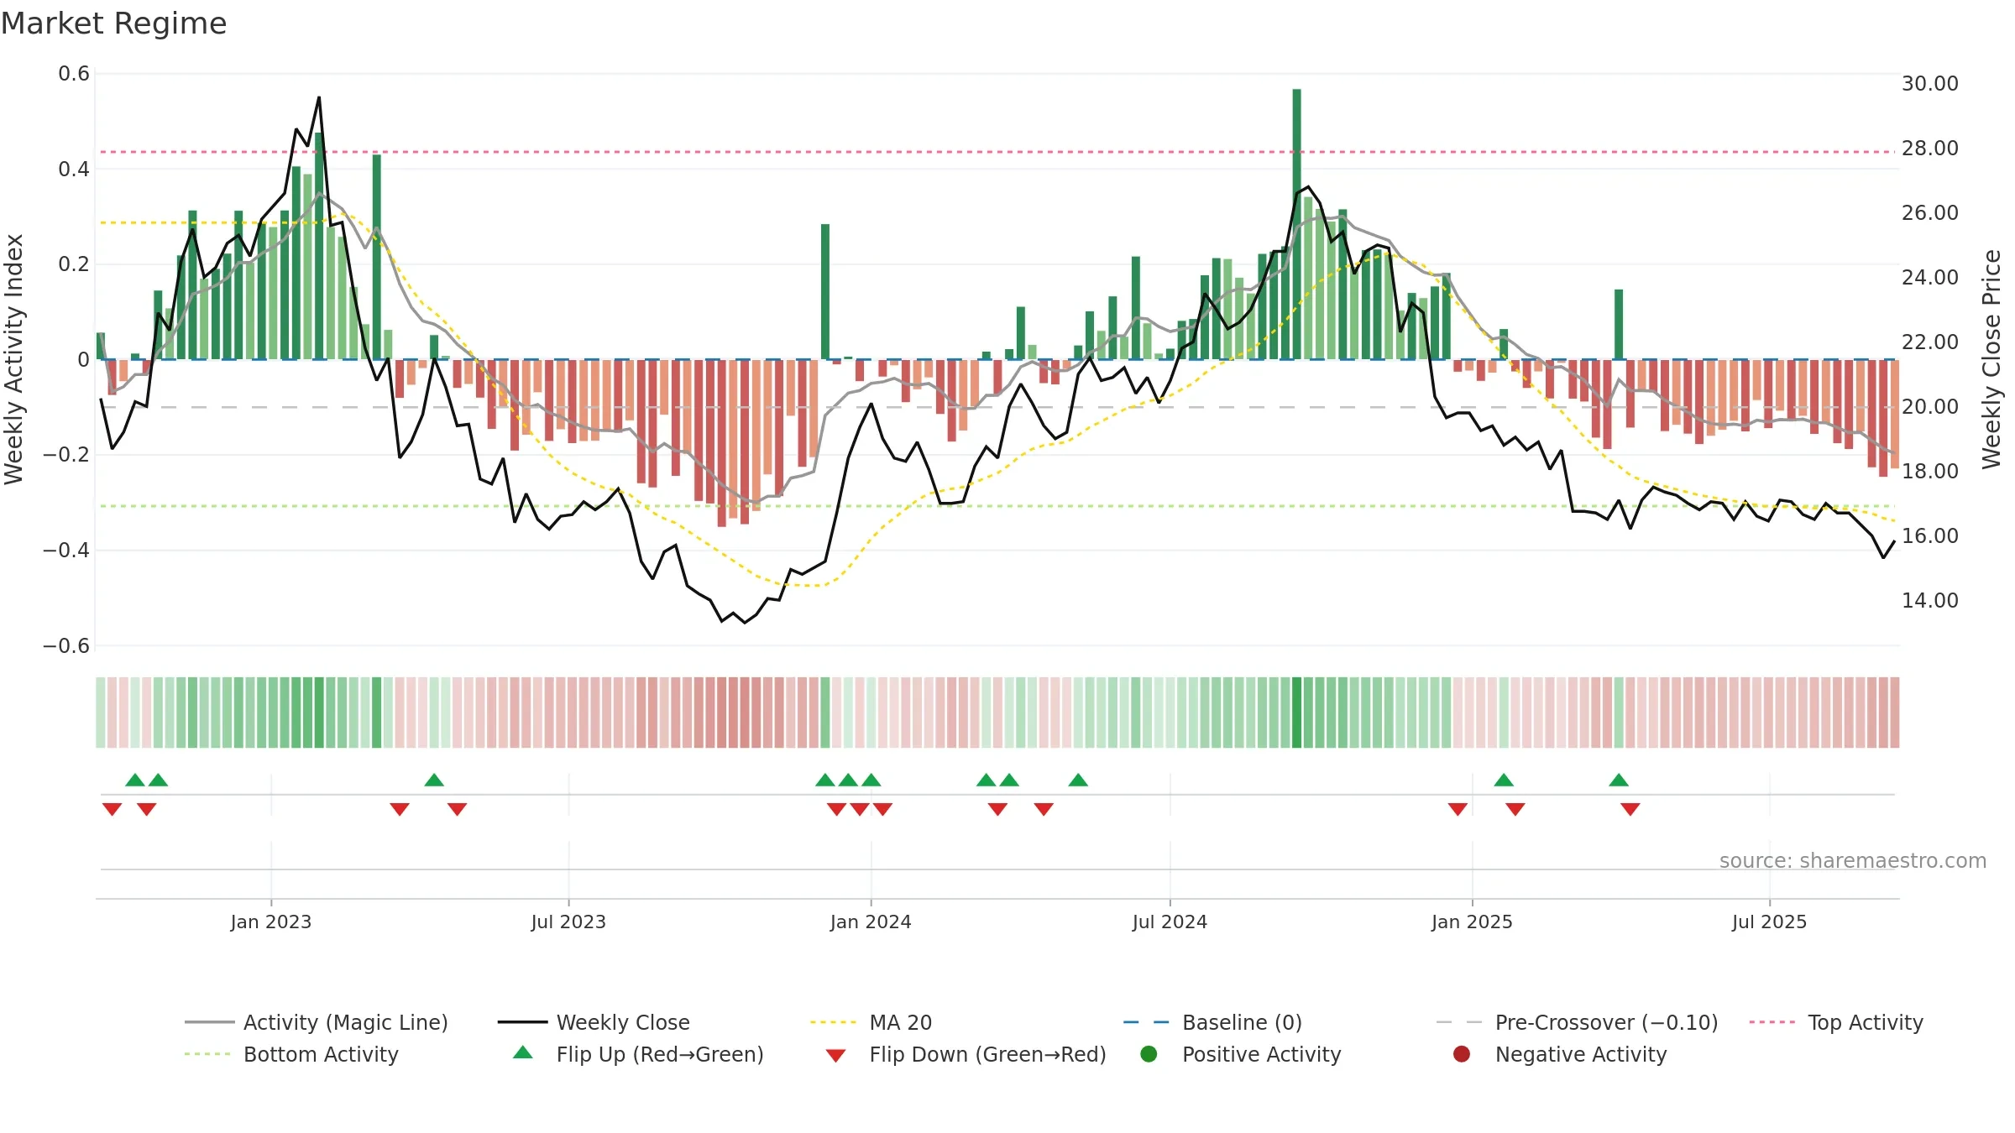
Task: Click the −0.6 activity axis label
Action: click(x=66, y=646)
